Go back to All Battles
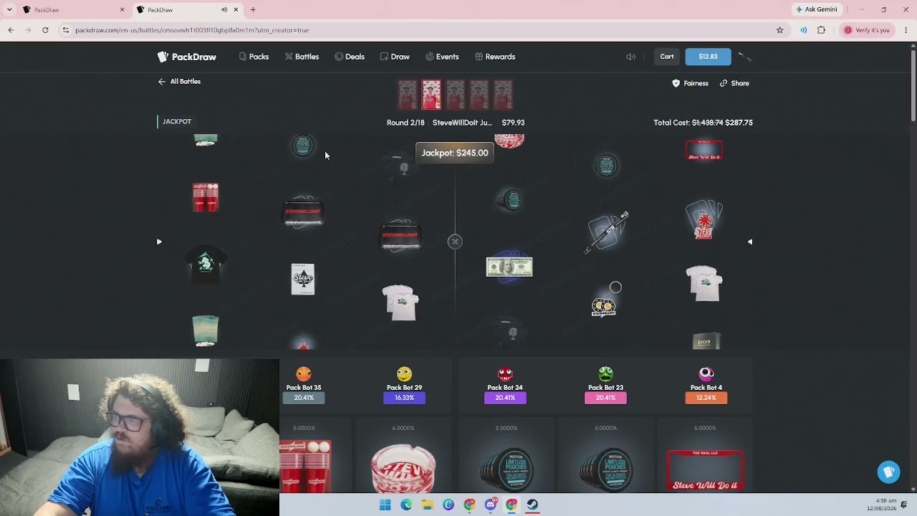This screenshot has width=917, height=516. click(x=179, y=82)
